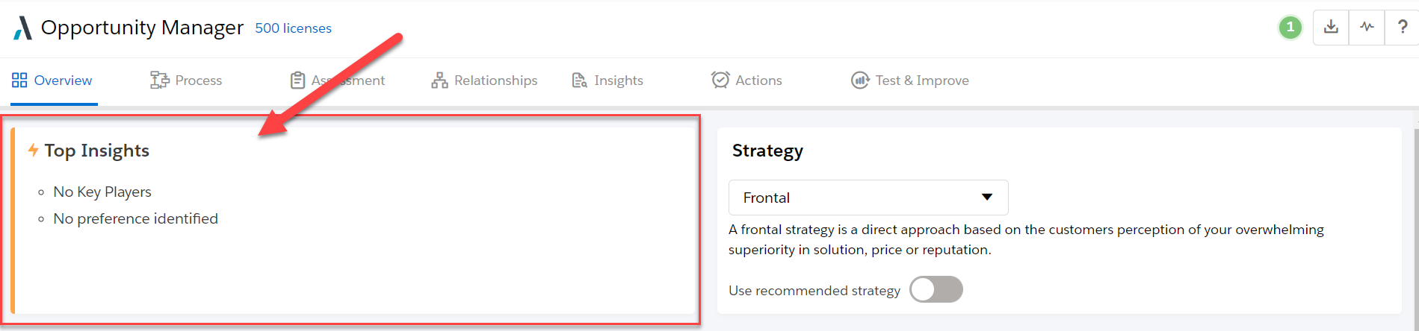Select the No preference identified insight
1419x331 pixels.
point(135,219)
